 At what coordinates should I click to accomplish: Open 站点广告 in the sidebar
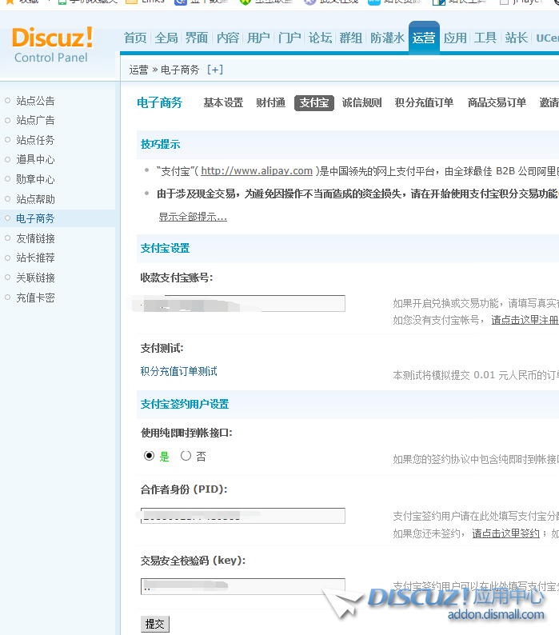(x=35, y=120)
